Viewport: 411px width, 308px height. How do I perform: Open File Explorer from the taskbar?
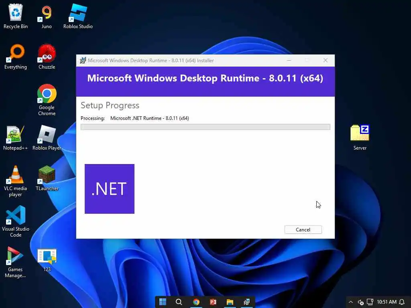(x=230, y=302)
